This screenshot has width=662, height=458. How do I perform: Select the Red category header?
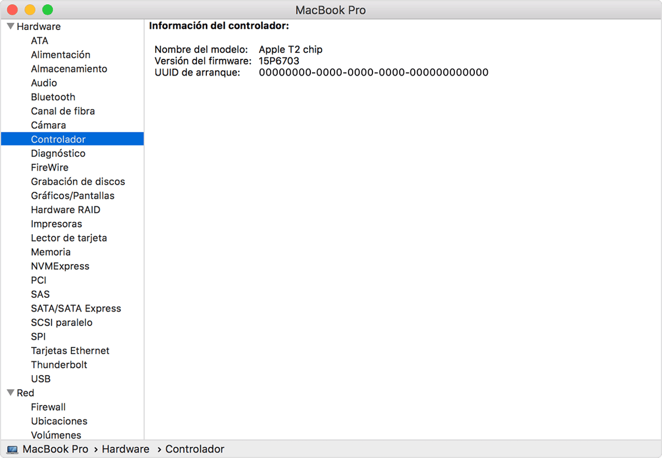click(25, 393)
